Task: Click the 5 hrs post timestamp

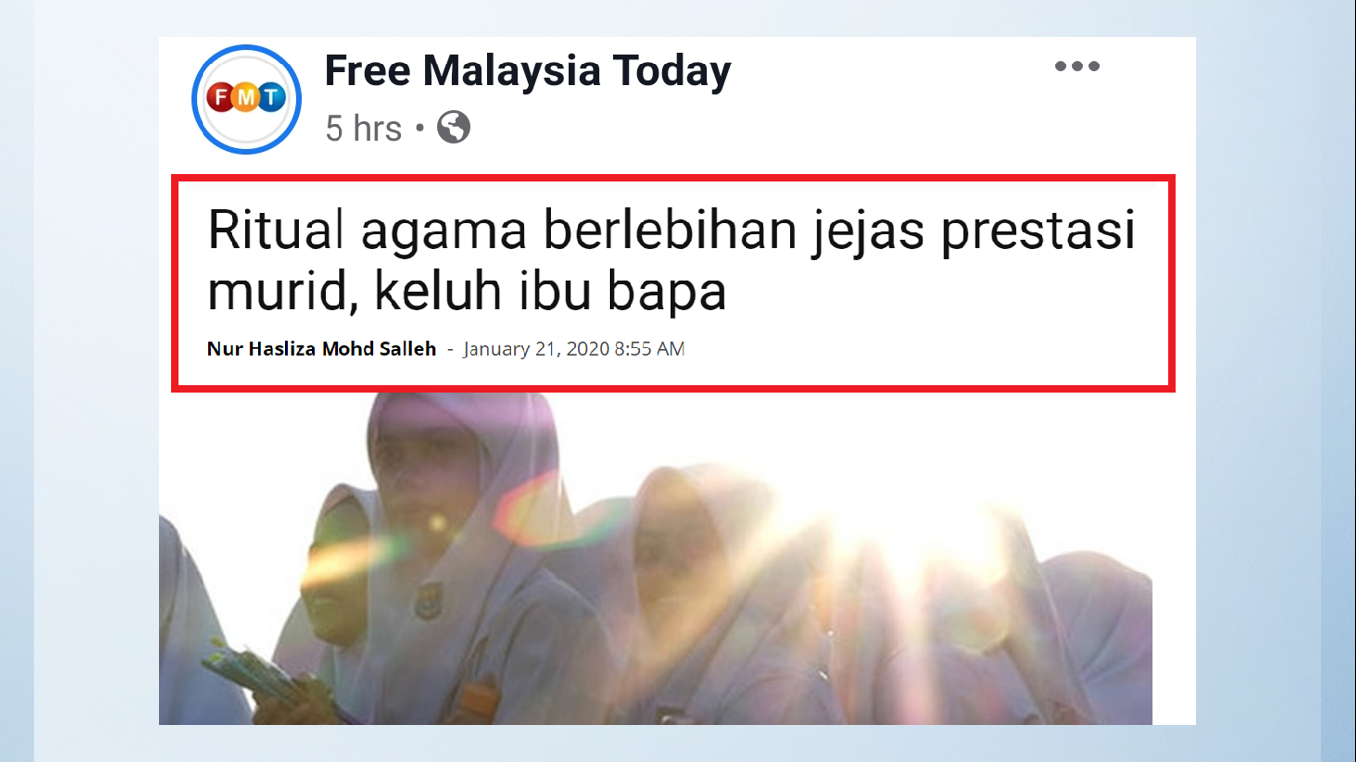Action: click(363, 128)
